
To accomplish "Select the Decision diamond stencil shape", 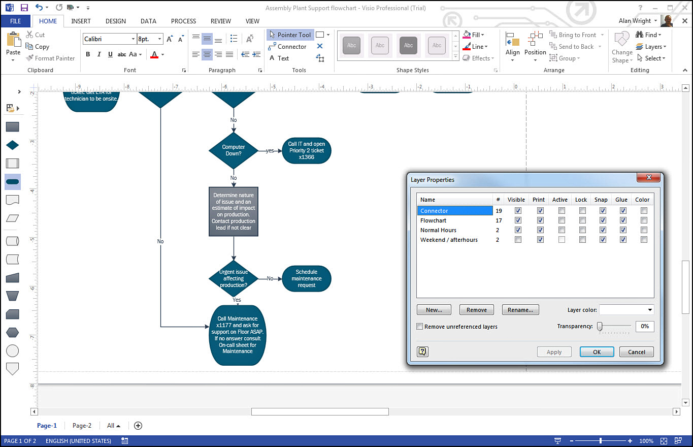I will [x=13, y=145].
